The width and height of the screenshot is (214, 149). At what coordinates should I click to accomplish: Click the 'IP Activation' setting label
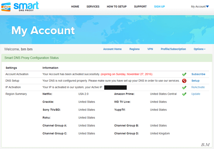pyautogui.click(x=13, y=87)
